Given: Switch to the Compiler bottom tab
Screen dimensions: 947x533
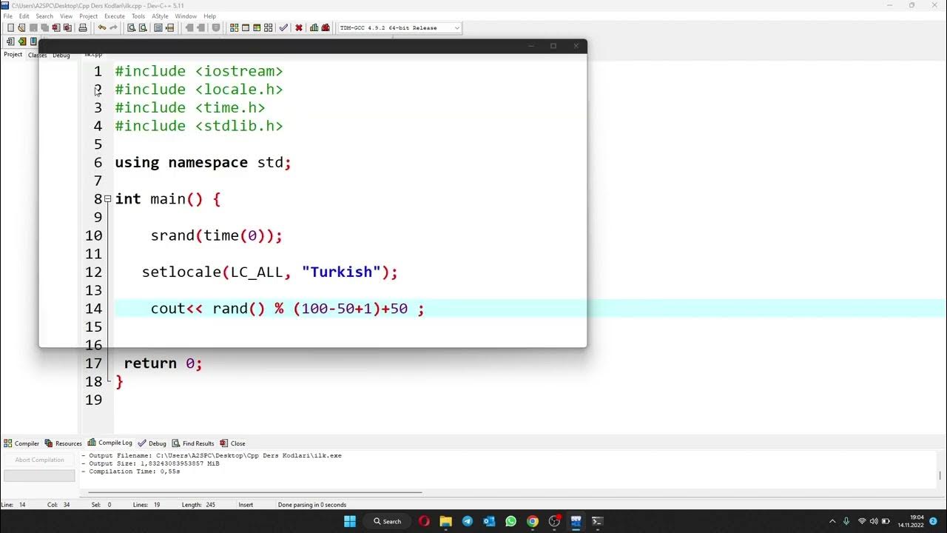Looking at the screenshot, I should [21, 443].
